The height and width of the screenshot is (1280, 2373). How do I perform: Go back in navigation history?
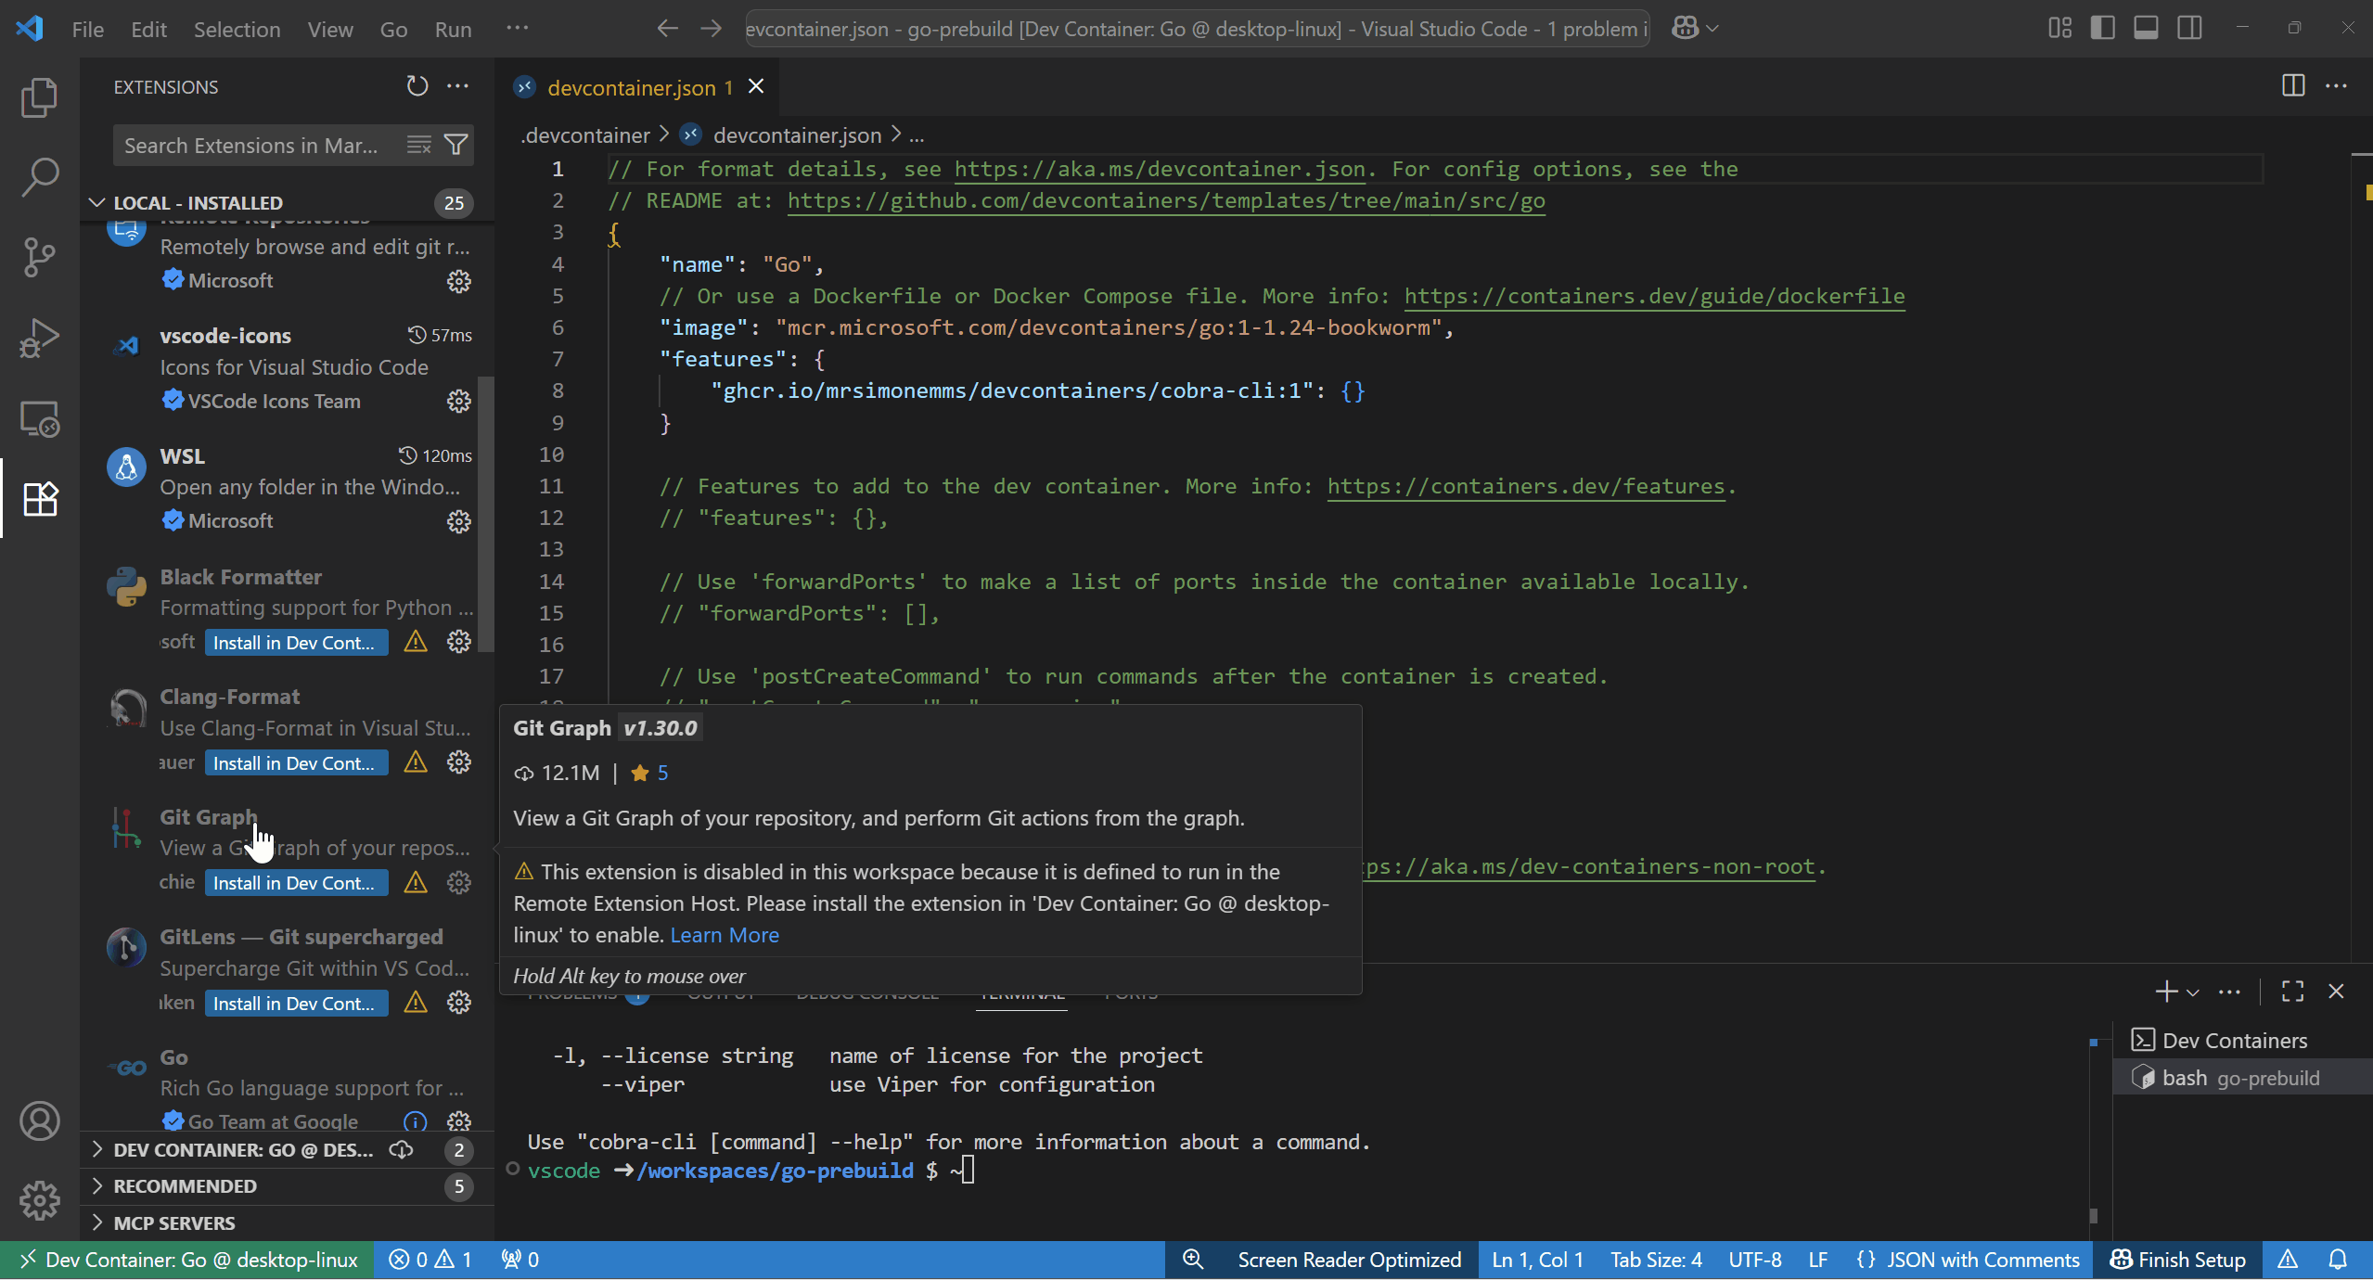pyautogui.click(x=668, y=29)
